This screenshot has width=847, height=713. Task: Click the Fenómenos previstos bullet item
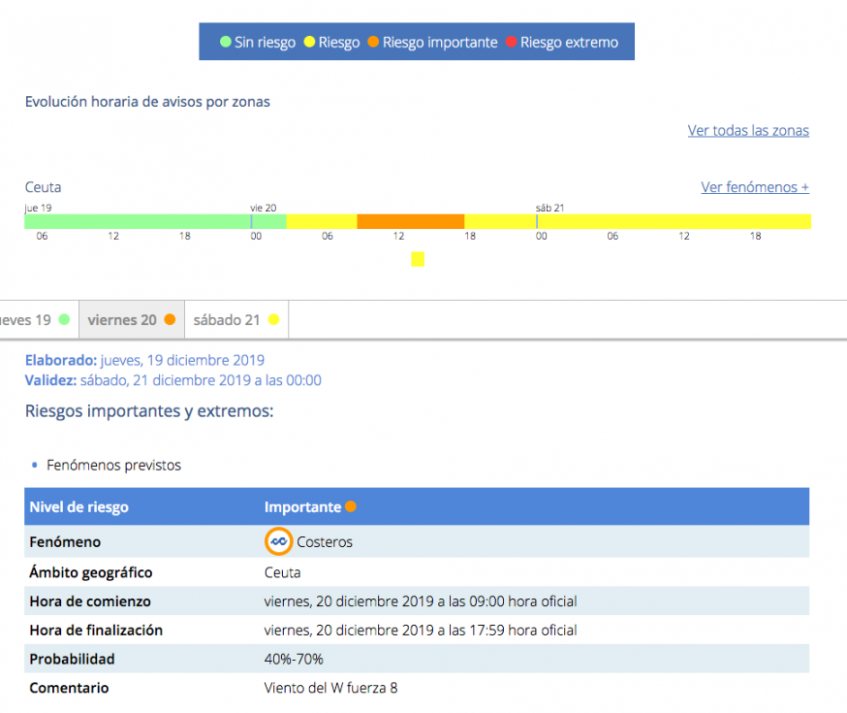[x=113, y=466]
